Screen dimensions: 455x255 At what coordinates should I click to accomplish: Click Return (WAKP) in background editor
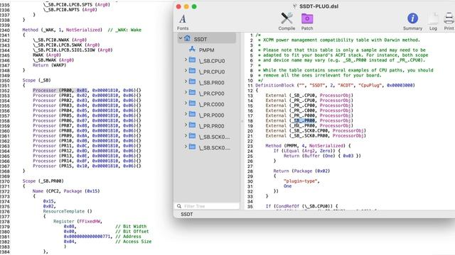(50, 65)
